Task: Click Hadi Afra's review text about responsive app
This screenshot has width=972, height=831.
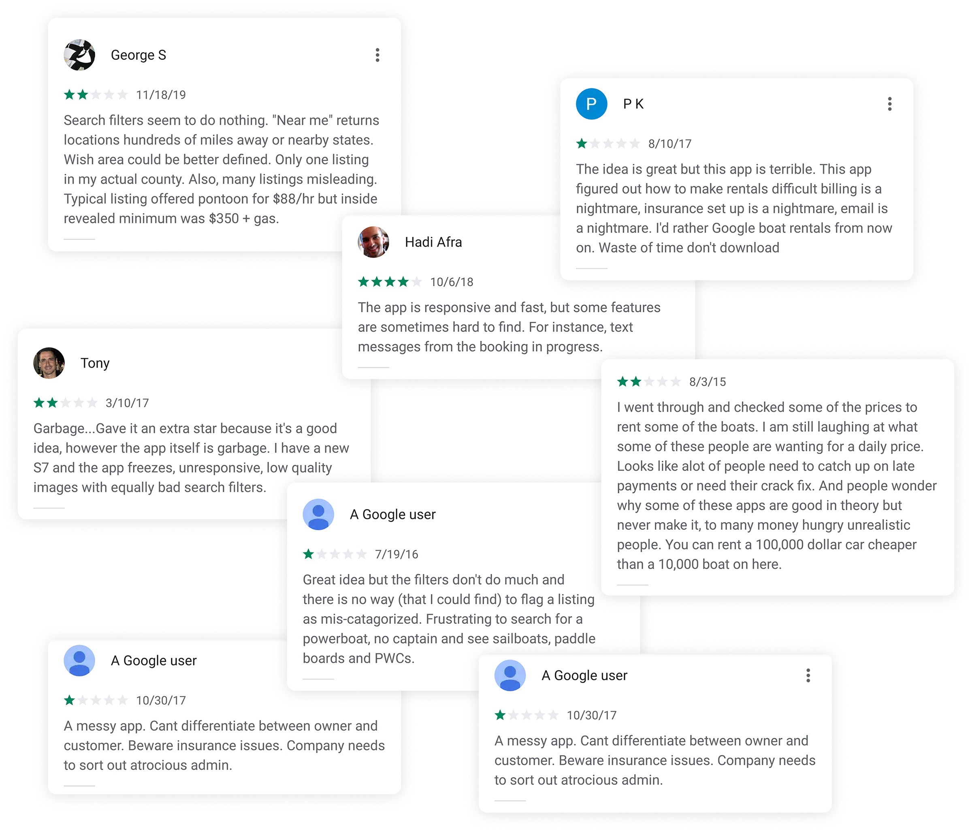Action: coord(509,327)
